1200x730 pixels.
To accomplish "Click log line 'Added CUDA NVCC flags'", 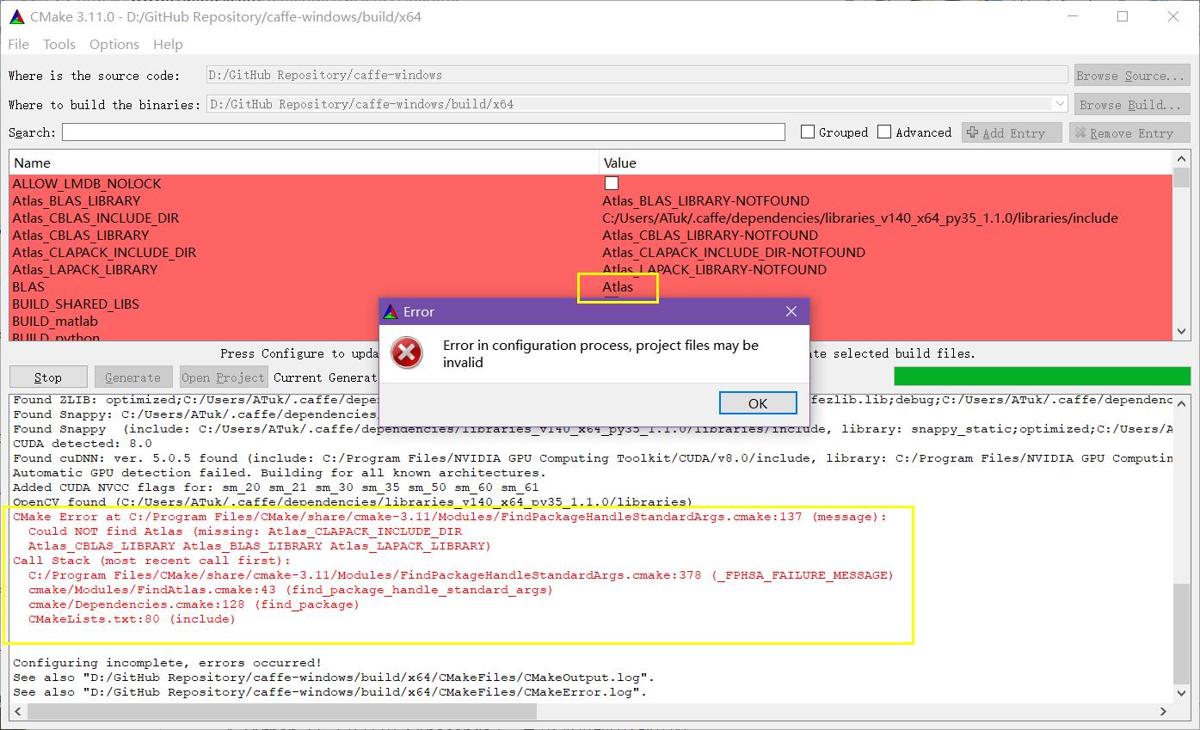I will [x=275, y=488].
